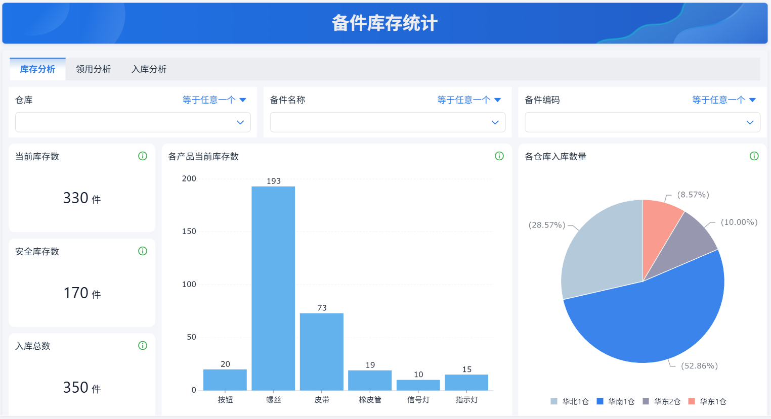Toggle 华南1仓 legend item
The width and height of the screenshot is (771, 419).
click(x=616, y=401)
